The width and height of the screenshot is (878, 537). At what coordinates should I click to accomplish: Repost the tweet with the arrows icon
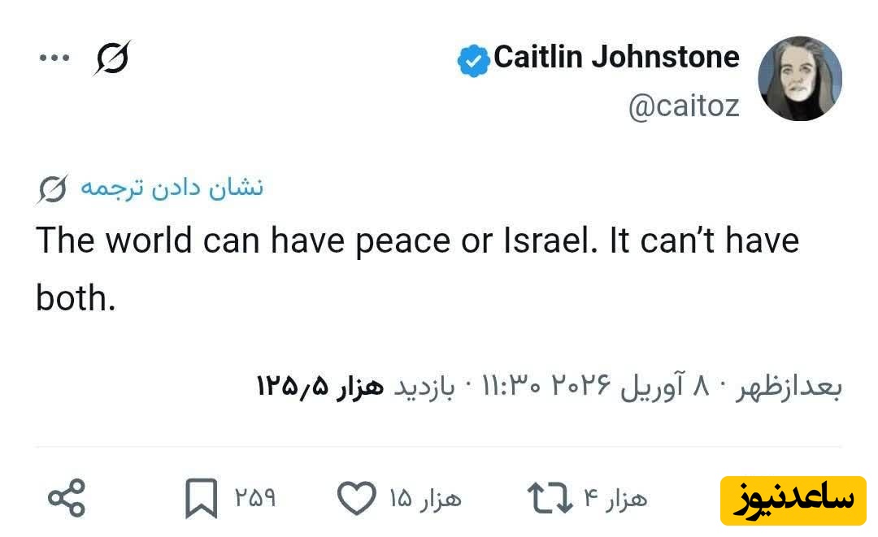(550, 498)
